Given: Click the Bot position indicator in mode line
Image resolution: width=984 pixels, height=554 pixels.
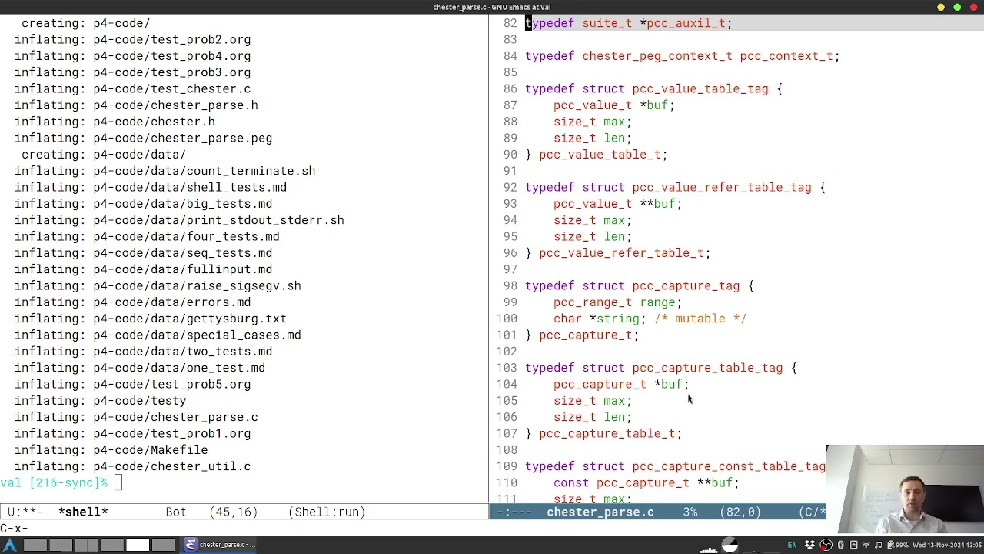Looking at the screenshot, I should tap(176, 512).
